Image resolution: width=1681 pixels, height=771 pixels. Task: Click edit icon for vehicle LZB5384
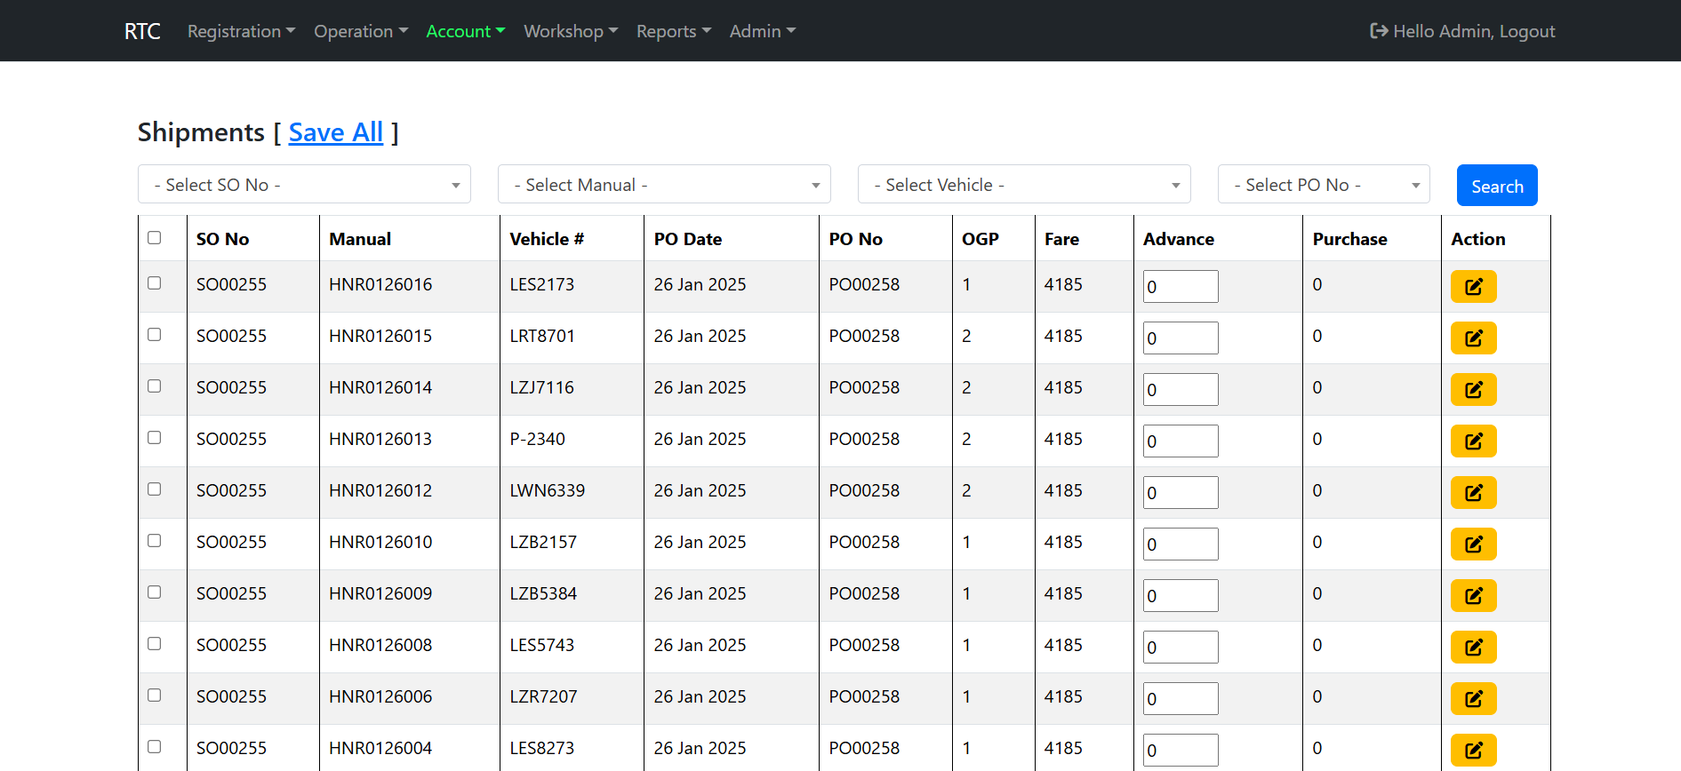click(x=1473, y=596)
